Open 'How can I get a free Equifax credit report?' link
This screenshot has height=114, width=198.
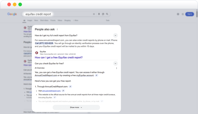coord(59,57)
